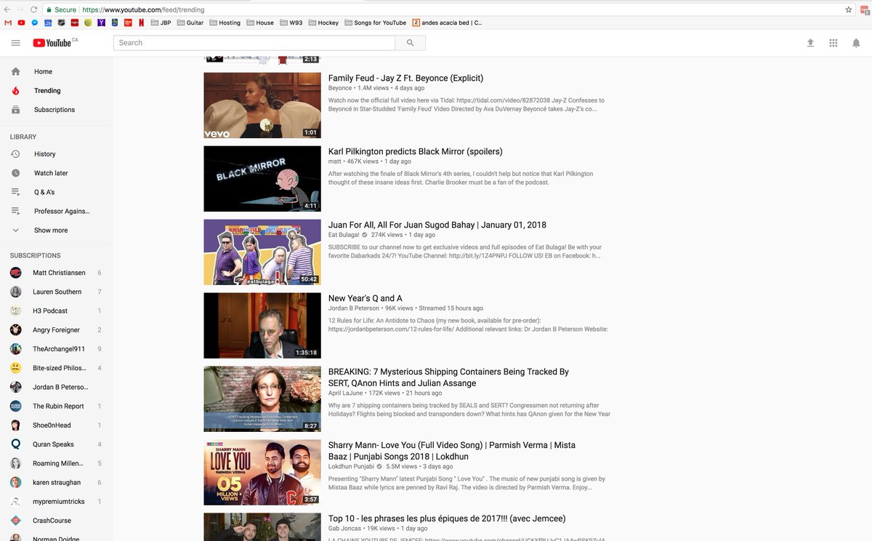Viewport: 872px width, 541px height.
Task: Open the Gmail bookmark icon
Action: coord(8,23)
